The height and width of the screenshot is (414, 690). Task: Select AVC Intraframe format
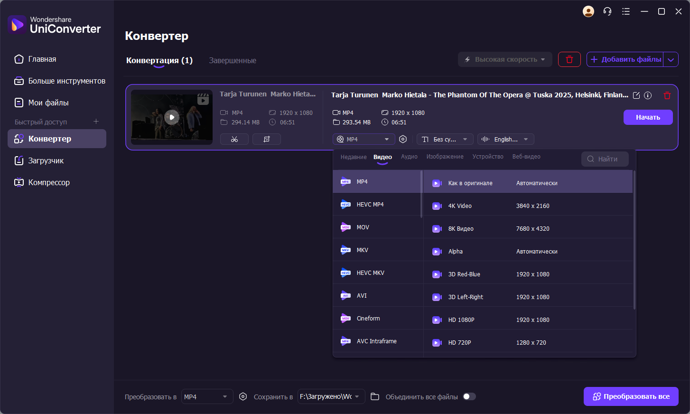pyautogui.click(x=377, y=341)
